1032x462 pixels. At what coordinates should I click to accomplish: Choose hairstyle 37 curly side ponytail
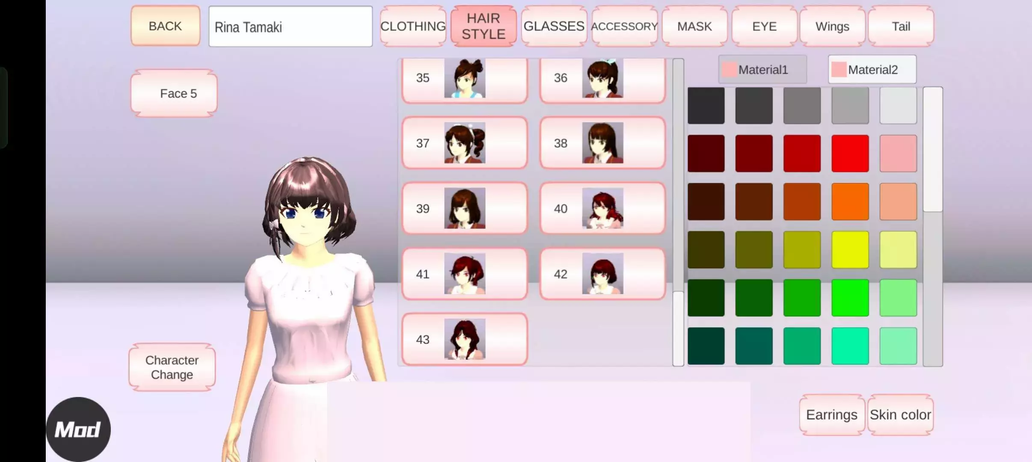point(464,143)
